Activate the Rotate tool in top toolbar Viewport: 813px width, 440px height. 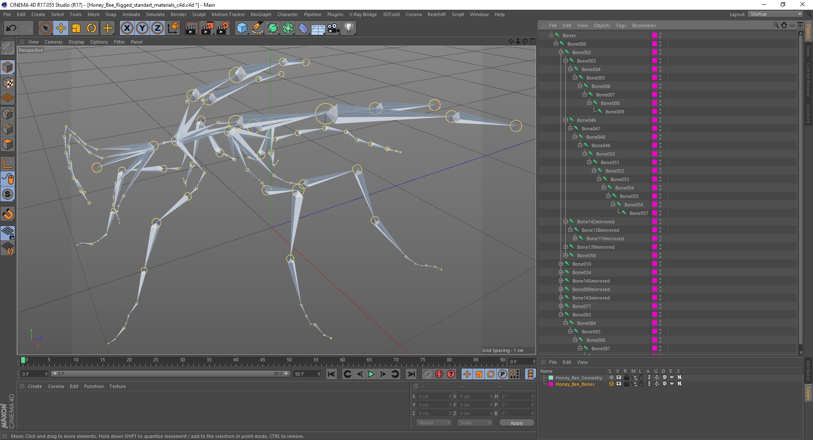point(91,28)
